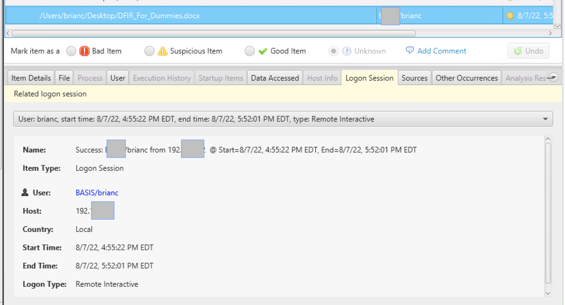The image size is (565, 305).
Task: Click the red Bad Item alert icon
Action: 84,51
